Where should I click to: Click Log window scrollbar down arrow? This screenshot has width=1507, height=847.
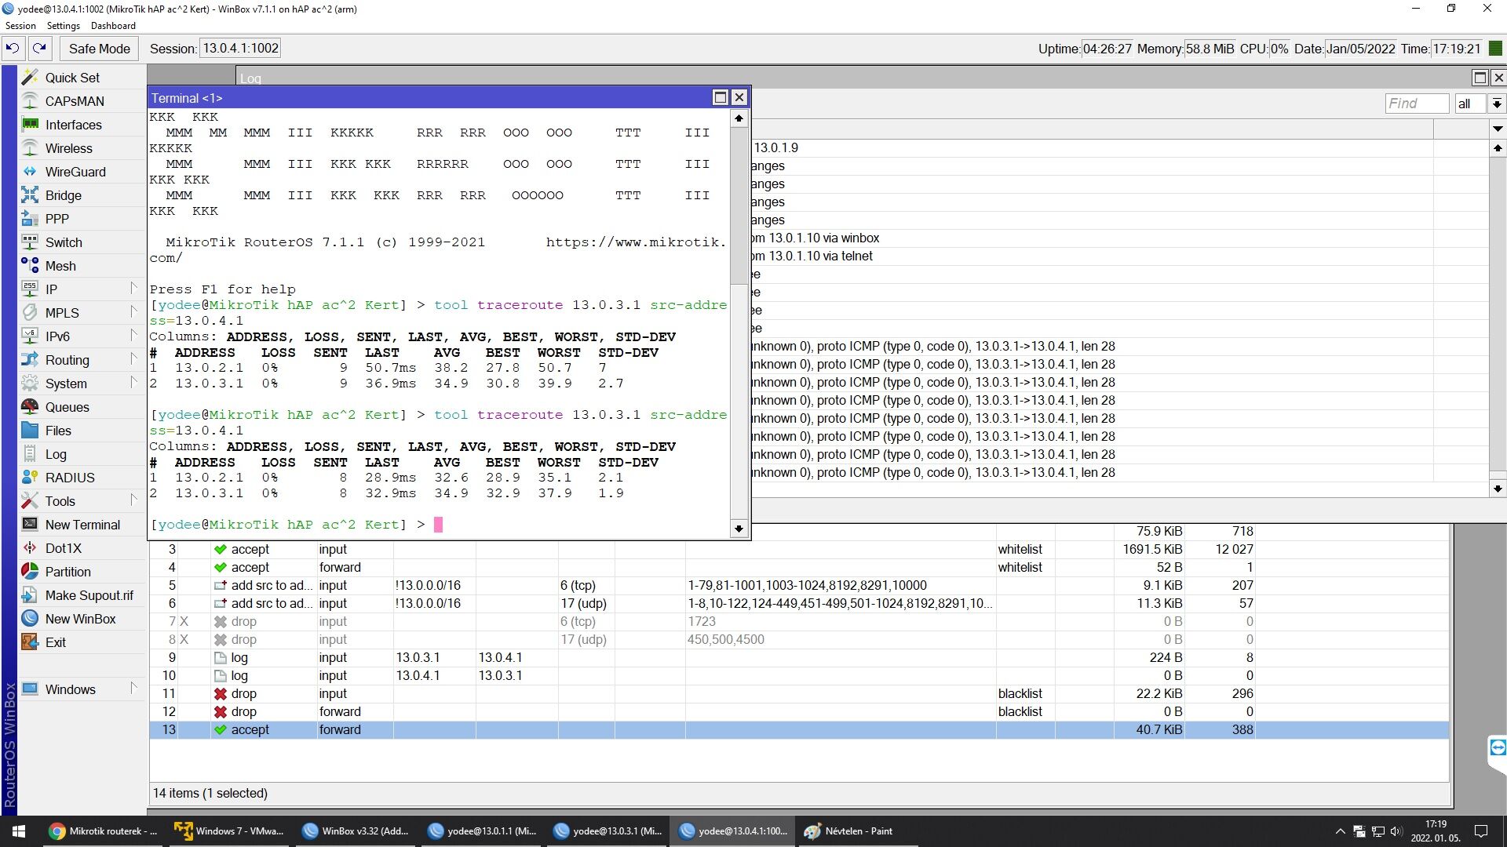coord(1498,489)
